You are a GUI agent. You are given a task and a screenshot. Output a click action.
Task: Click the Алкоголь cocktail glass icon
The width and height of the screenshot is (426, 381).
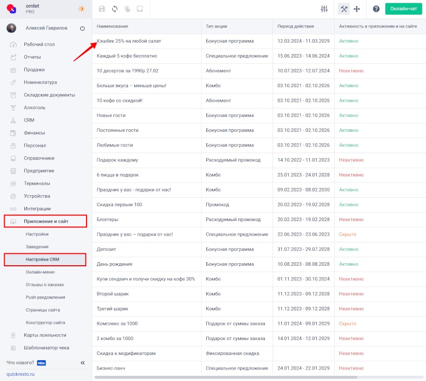pos(13,108)
